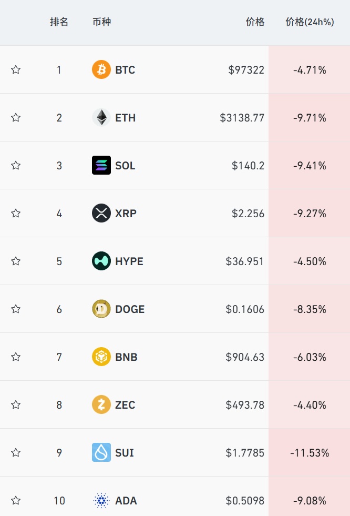The width and height of the screenshot is (350, 516).
Task: Toggle the favorite star for DOGE
Action: 16,309
